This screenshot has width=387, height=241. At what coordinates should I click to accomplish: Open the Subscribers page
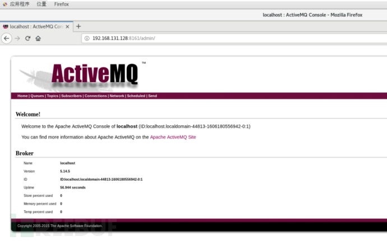tap(71, 96)
